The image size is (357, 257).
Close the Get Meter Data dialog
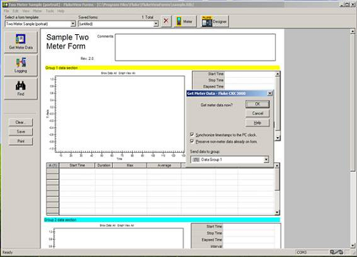pyautogui.click(x=270, y=94)
